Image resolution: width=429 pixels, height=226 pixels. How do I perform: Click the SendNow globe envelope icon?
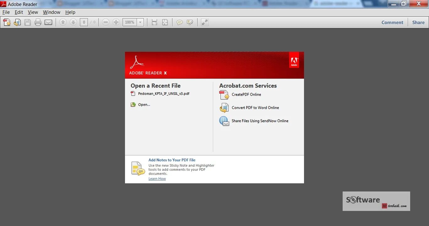click(x=224, y=121)
